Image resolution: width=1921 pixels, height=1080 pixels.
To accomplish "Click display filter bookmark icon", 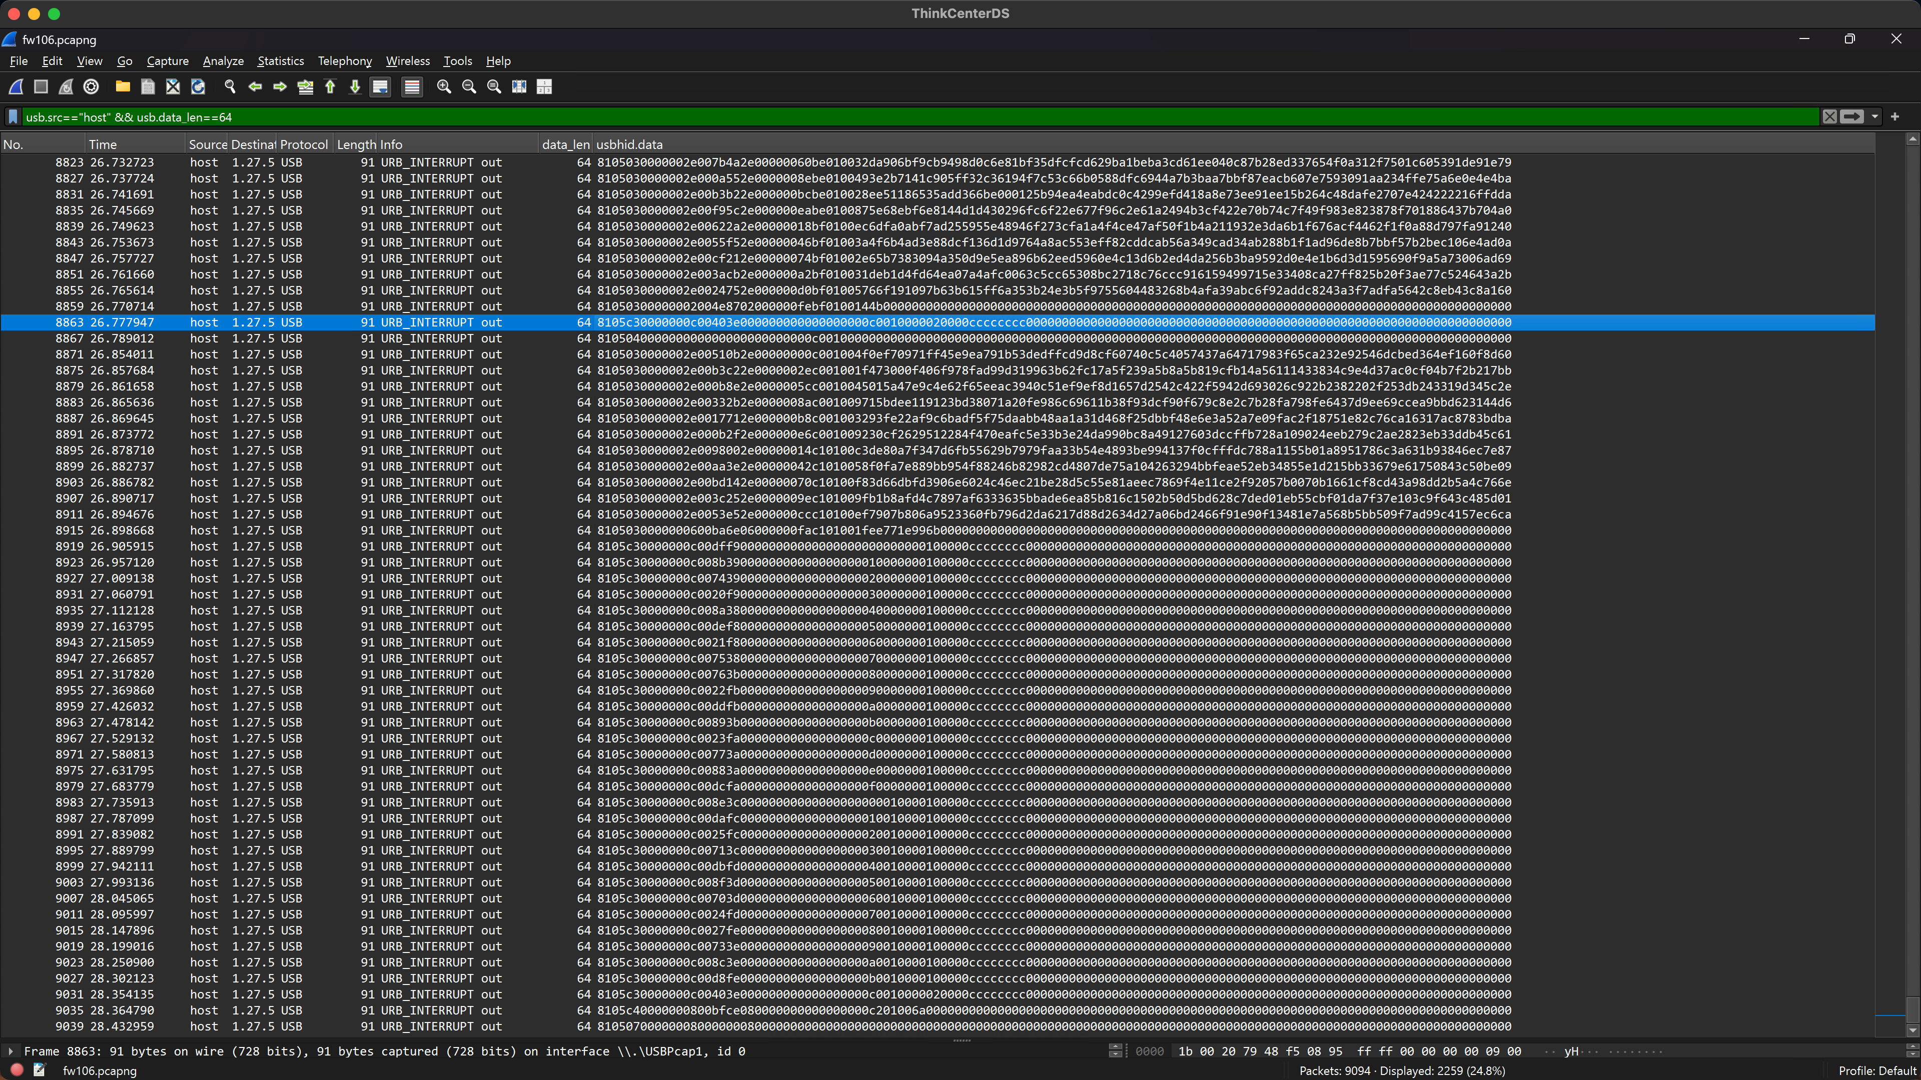I will coord(13,116).
